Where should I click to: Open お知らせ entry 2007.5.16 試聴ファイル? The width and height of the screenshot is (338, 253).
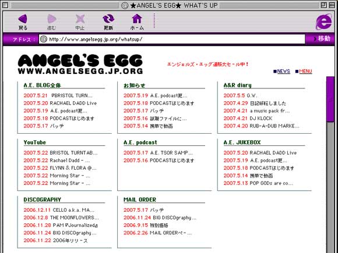[x=155, y=118]
